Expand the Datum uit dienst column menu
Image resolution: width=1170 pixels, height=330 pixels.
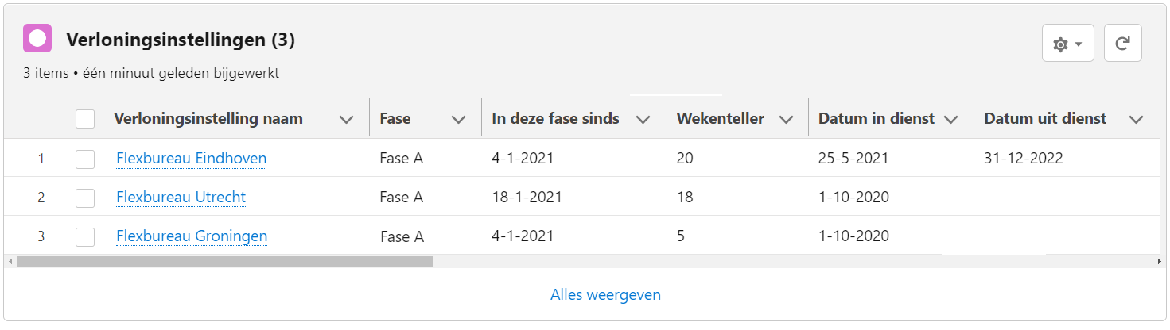(x=1137, y=120)
